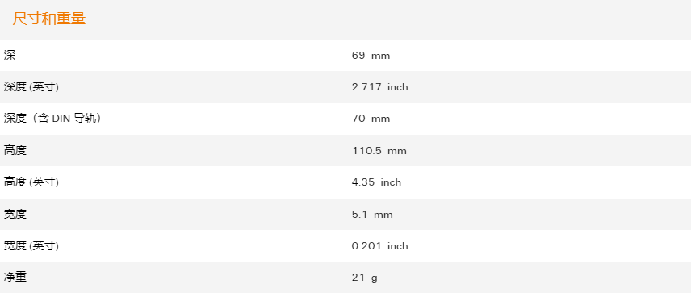Select the 高度 row label
This screenshot has width=691, height=293.
[15, 150]
